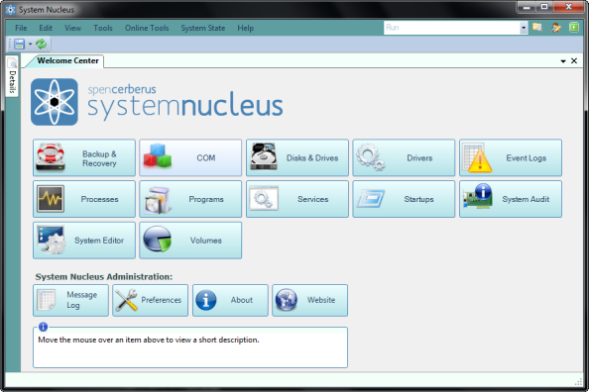Open the Services label
Screen dimensions: 589x392
(313, 199)
